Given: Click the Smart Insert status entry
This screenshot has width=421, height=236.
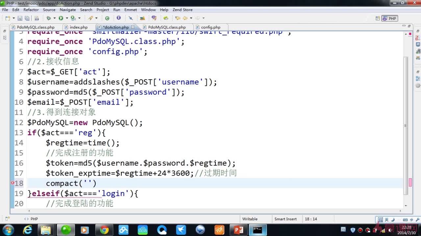Looking at the screenshot, I should tap(285, 219).
